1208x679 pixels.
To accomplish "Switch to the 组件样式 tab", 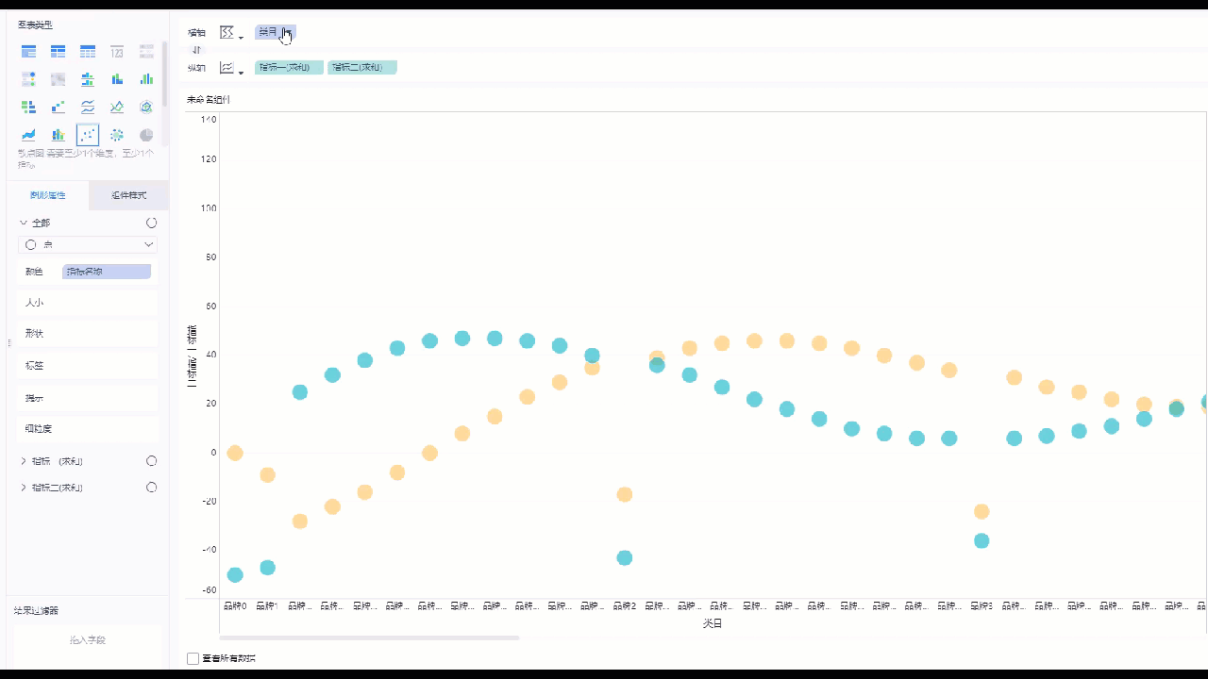I will pos(128,195).
